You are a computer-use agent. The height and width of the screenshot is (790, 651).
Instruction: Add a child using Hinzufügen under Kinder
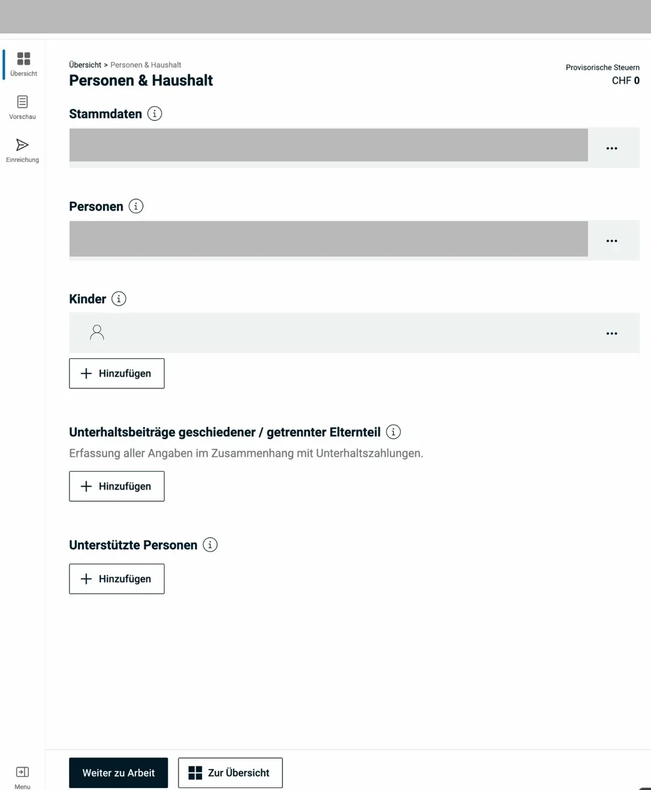point(116,373)
